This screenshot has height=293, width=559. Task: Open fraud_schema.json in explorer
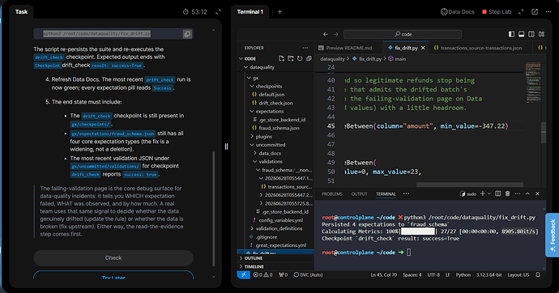point(275,128)
